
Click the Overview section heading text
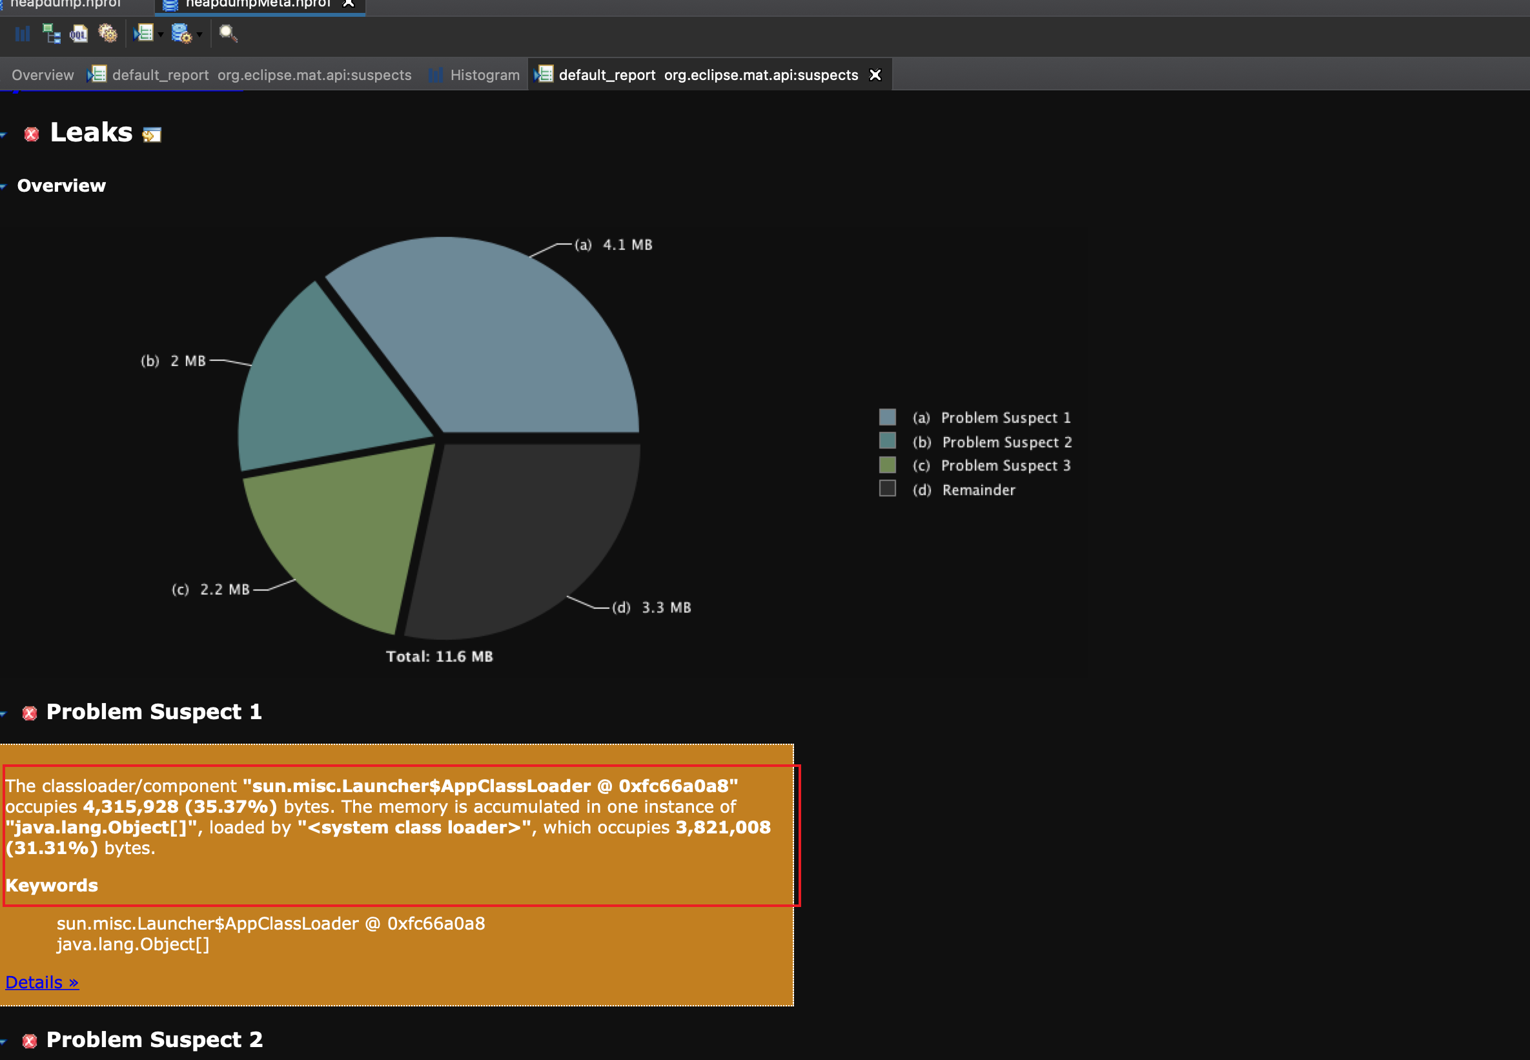[61, 185]
